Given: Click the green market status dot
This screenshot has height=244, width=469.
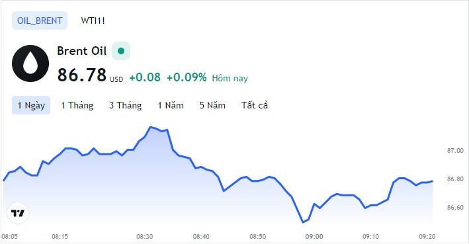Looking at the screenshot, I should point(121,51).
